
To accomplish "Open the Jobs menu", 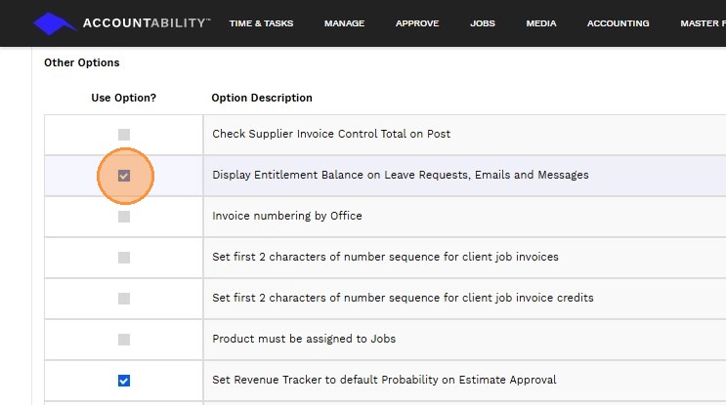I will (483, 23).
